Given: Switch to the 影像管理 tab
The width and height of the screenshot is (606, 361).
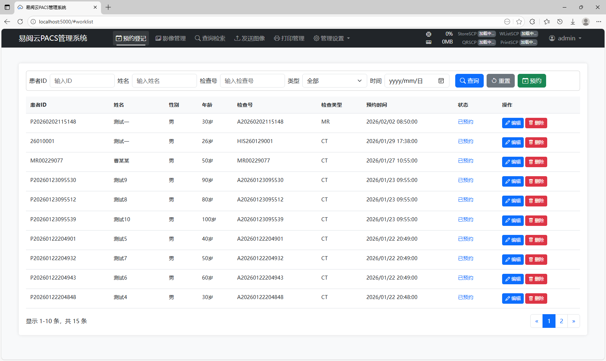Looking at the screenshot, I should pyautogui.click(x=171, y=38).
